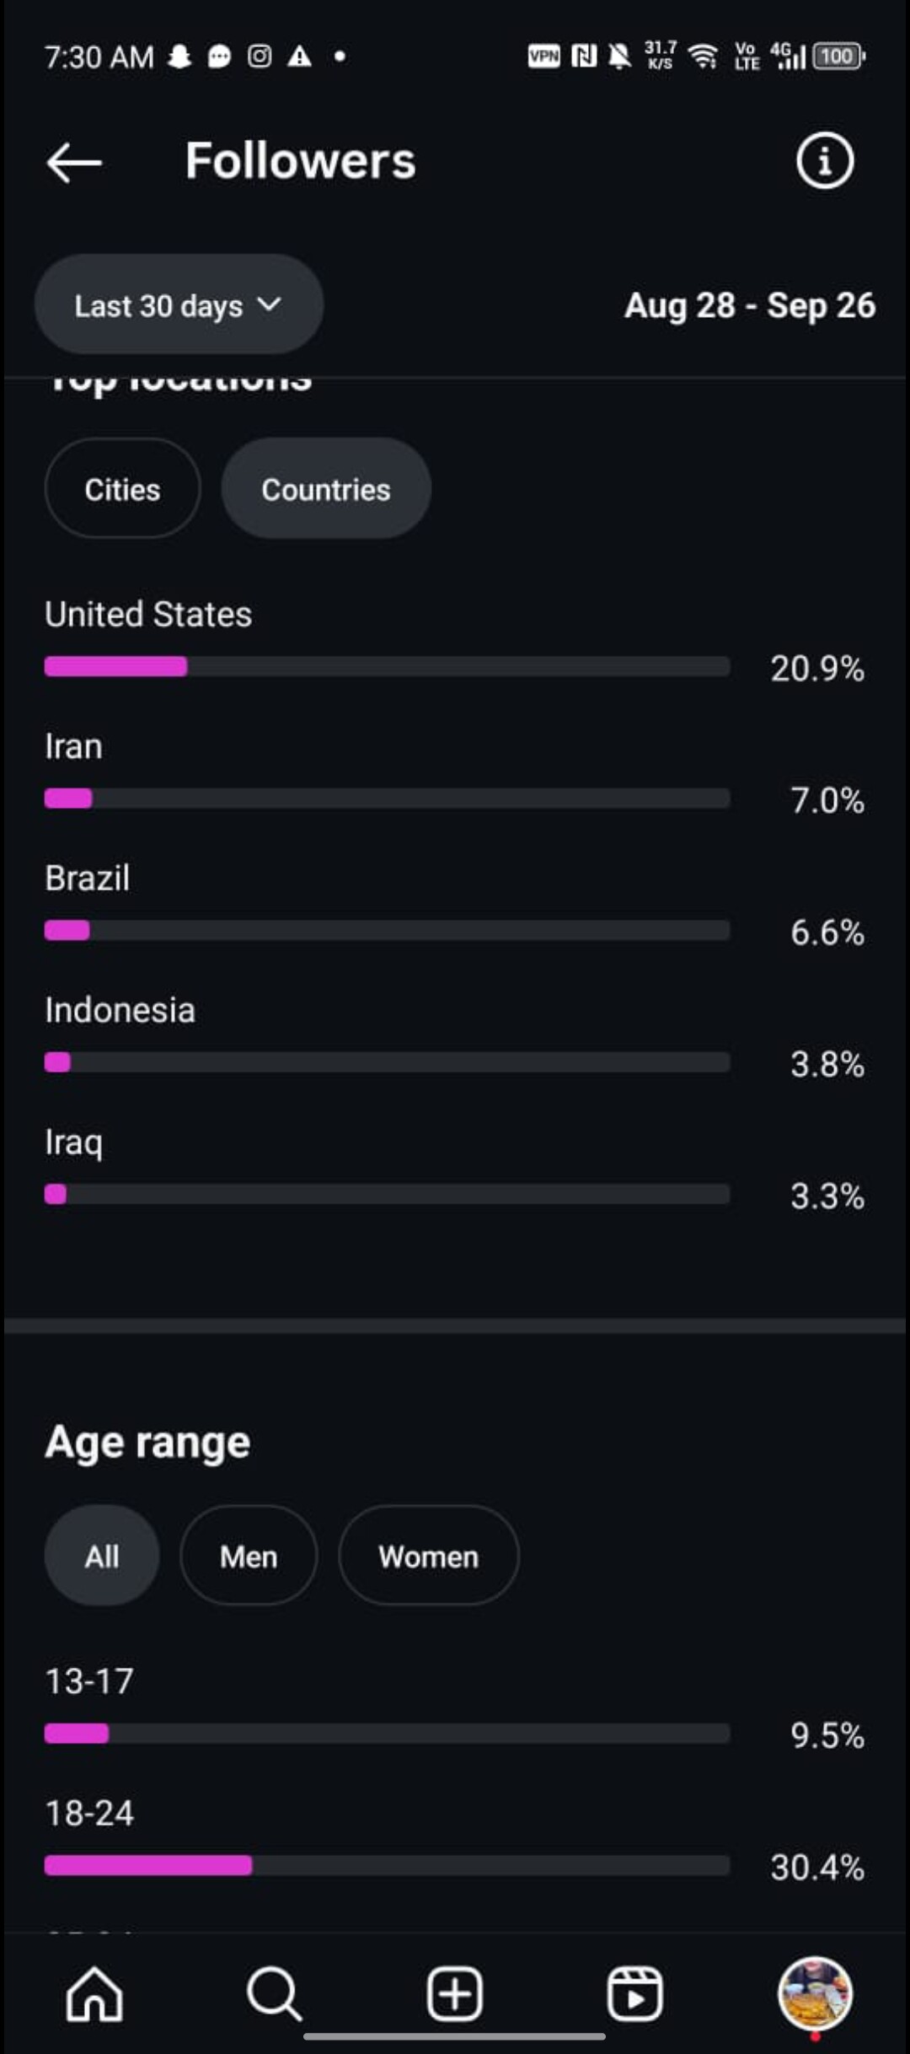The height and width of the screenshot is (2054, 910).
Task: Open profile via avatar picture
Action: (814, 1993)
